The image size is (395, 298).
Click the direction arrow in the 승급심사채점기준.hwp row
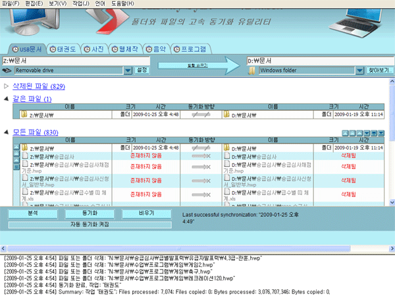[201, 167]
